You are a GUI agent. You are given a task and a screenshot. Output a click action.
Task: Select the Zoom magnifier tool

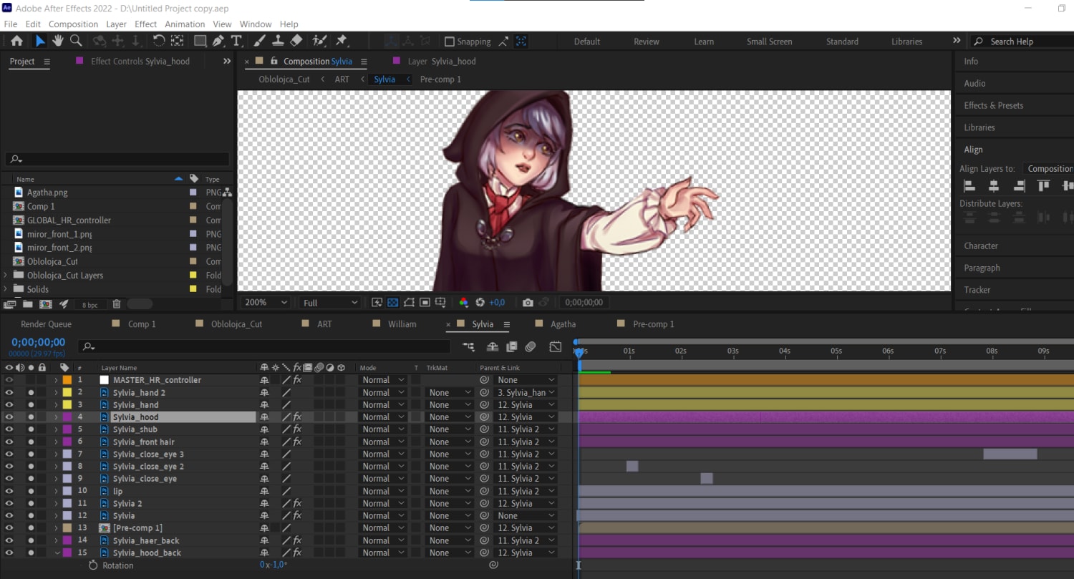pyautogui.click(x=75, y=41)
